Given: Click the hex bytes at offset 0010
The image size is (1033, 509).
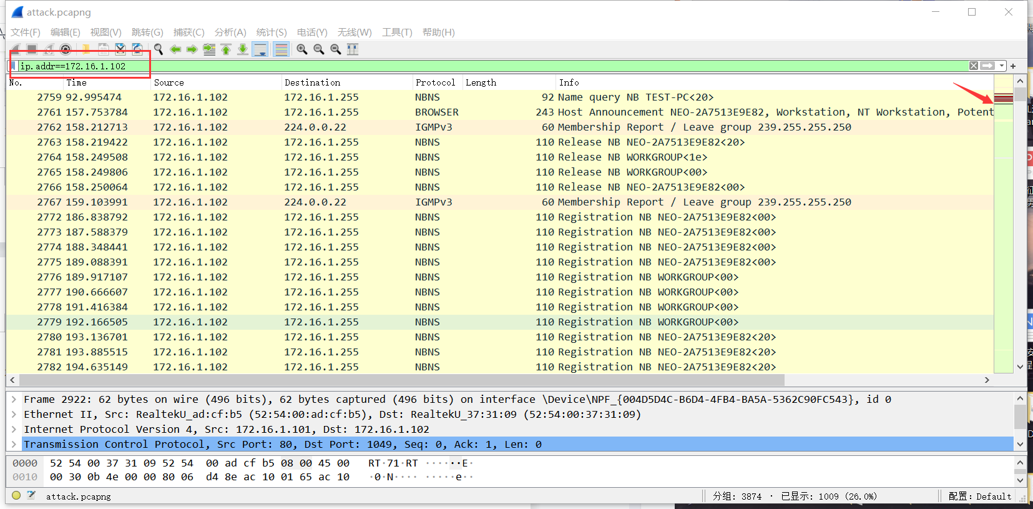Looking at the screenshot, I should coord(200,477).
